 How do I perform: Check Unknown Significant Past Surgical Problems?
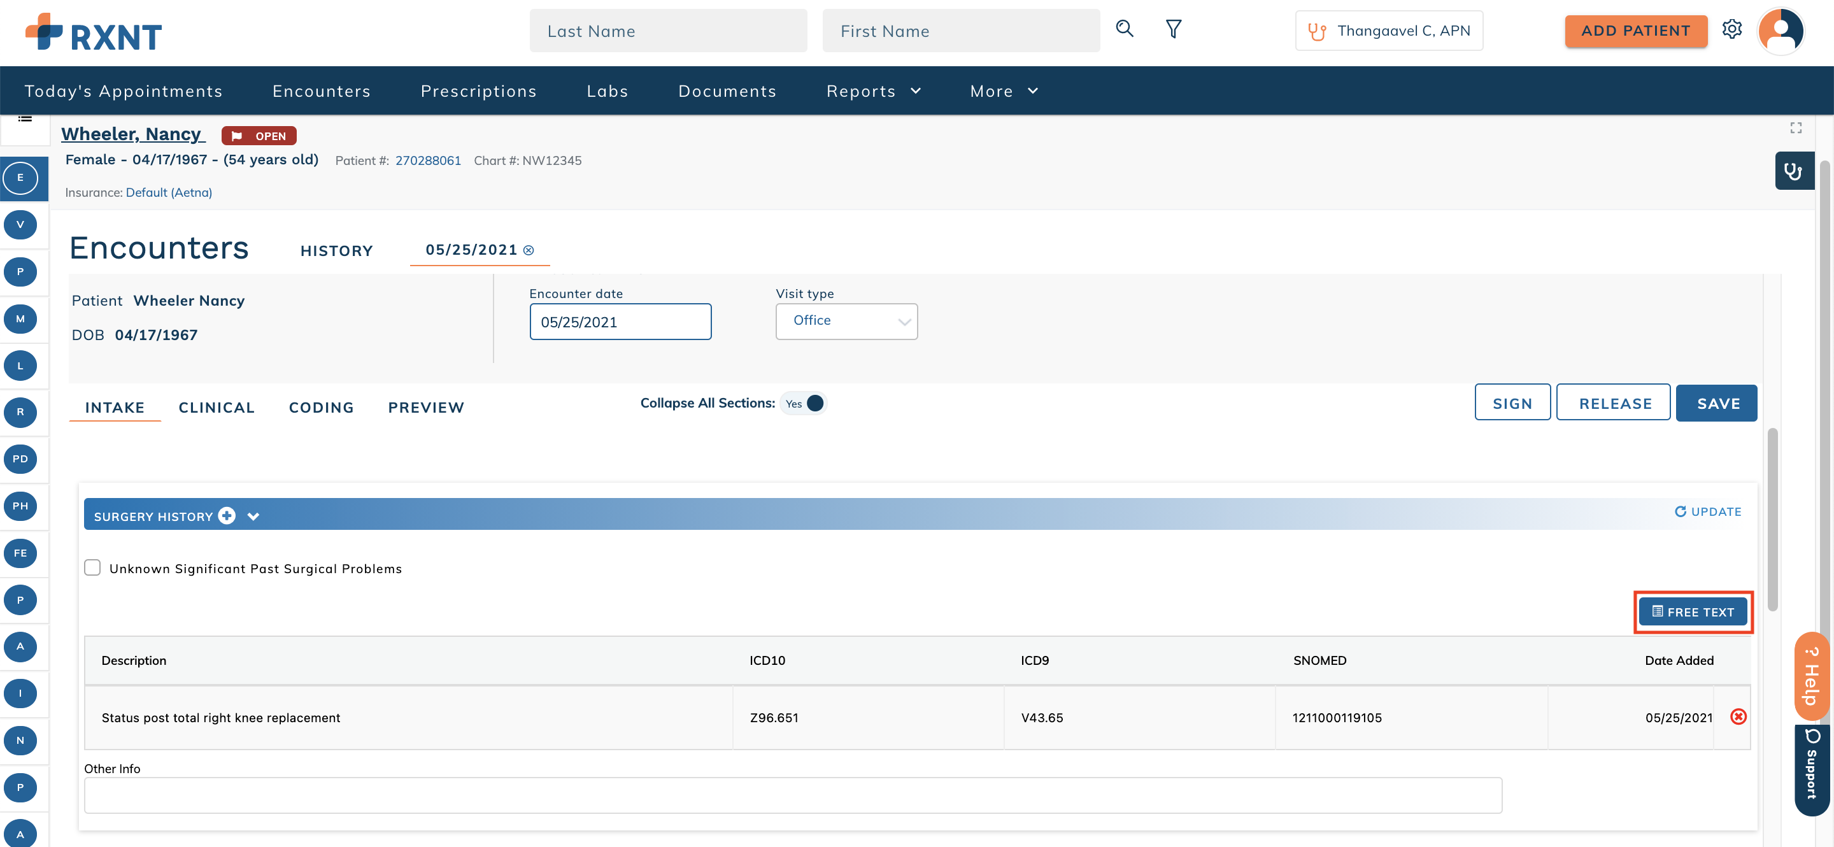pyautogui.click(x=92, y=567)
